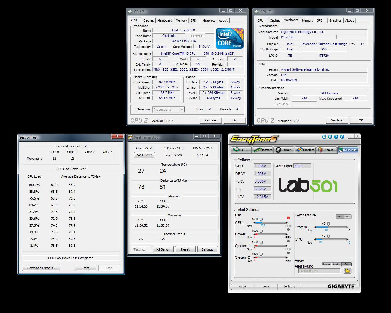Open About tab in right CPU-Z window
391x313 pixels.
coord(349,20)
